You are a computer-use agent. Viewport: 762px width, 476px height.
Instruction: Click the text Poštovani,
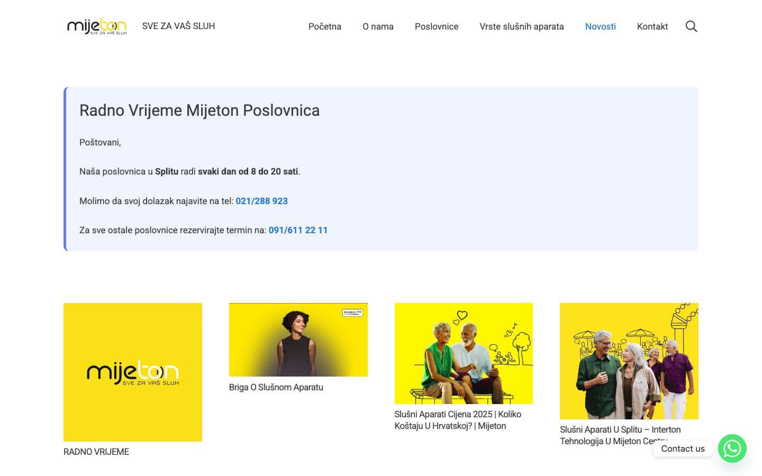[x=100, y=142]
